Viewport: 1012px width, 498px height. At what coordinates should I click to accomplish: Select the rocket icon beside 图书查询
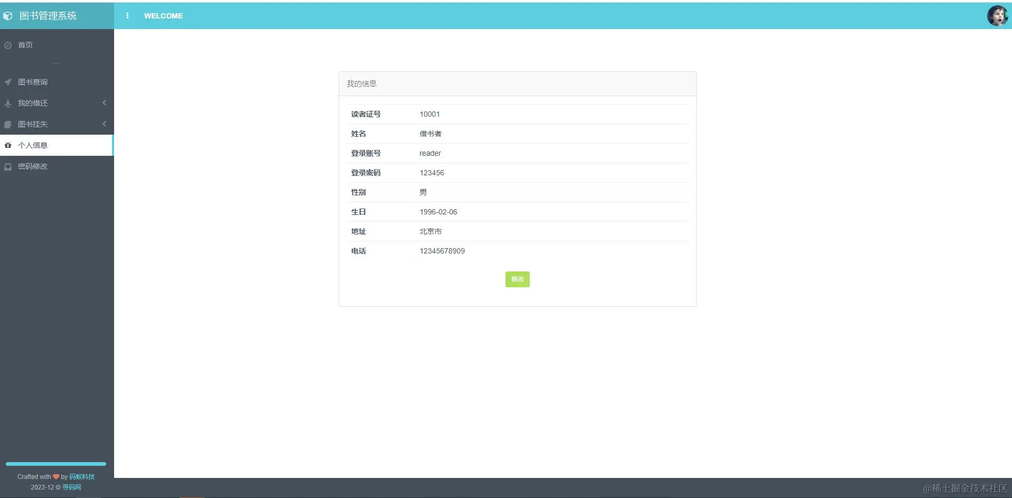(7, 82)
